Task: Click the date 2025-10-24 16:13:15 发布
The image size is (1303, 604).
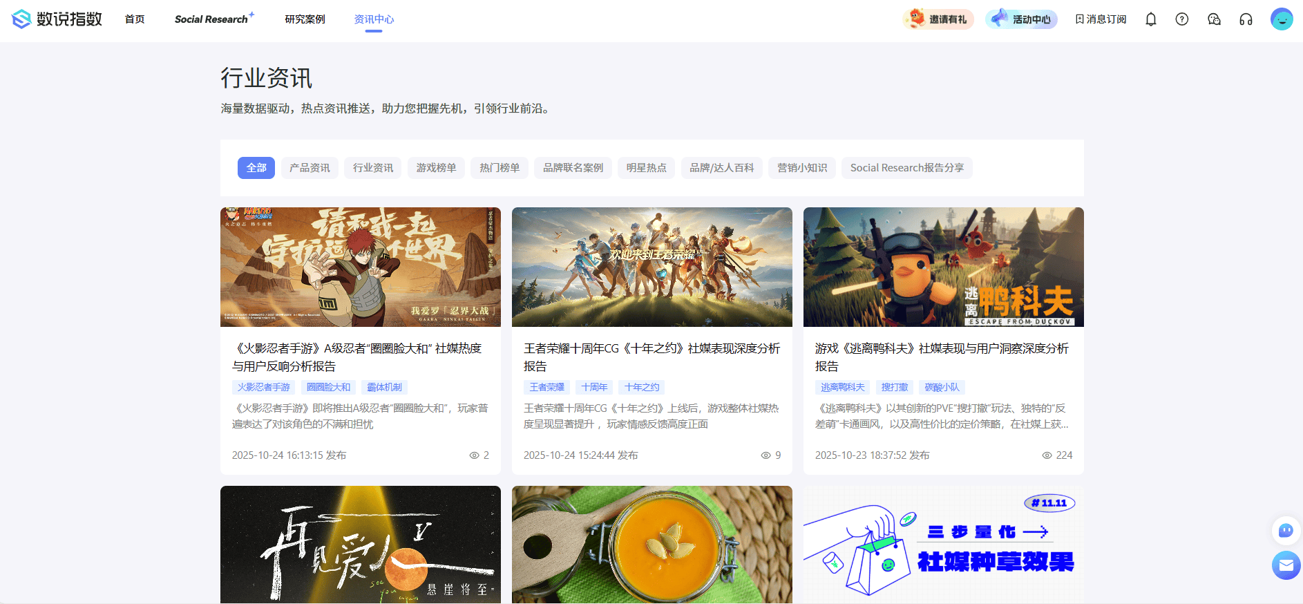Action: [x=289, y=455]
